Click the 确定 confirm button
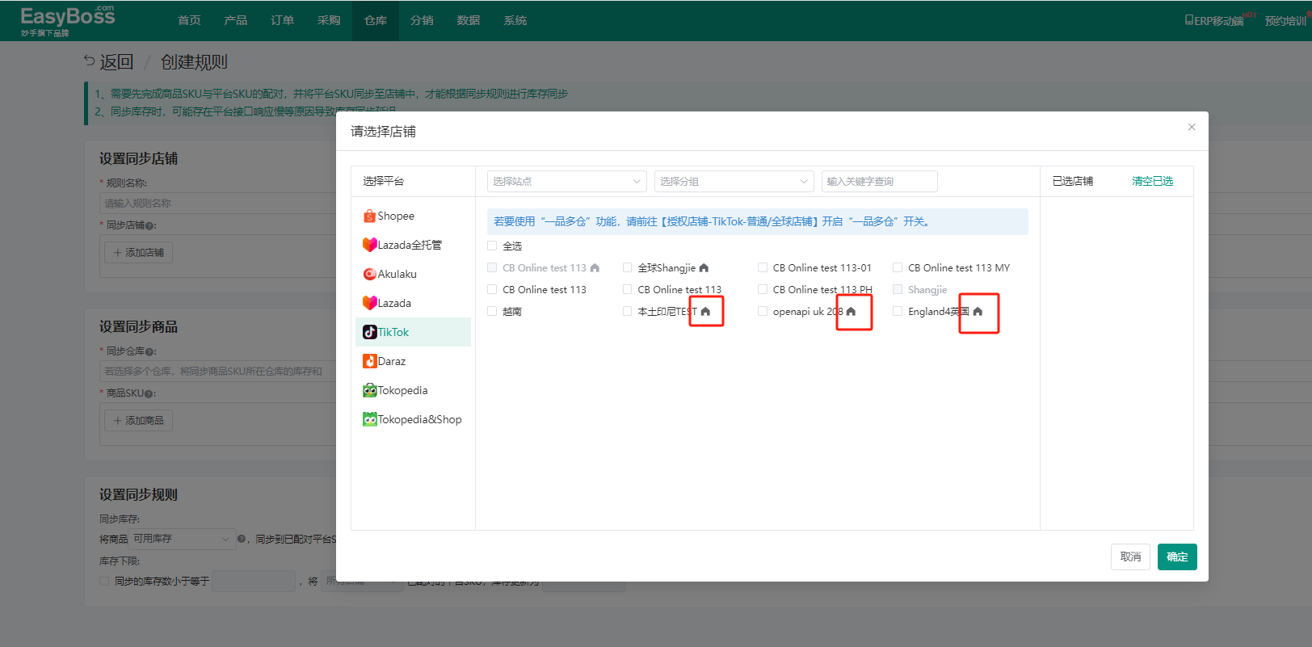This screenshot has height=647, width=1312. point(1177,557)
